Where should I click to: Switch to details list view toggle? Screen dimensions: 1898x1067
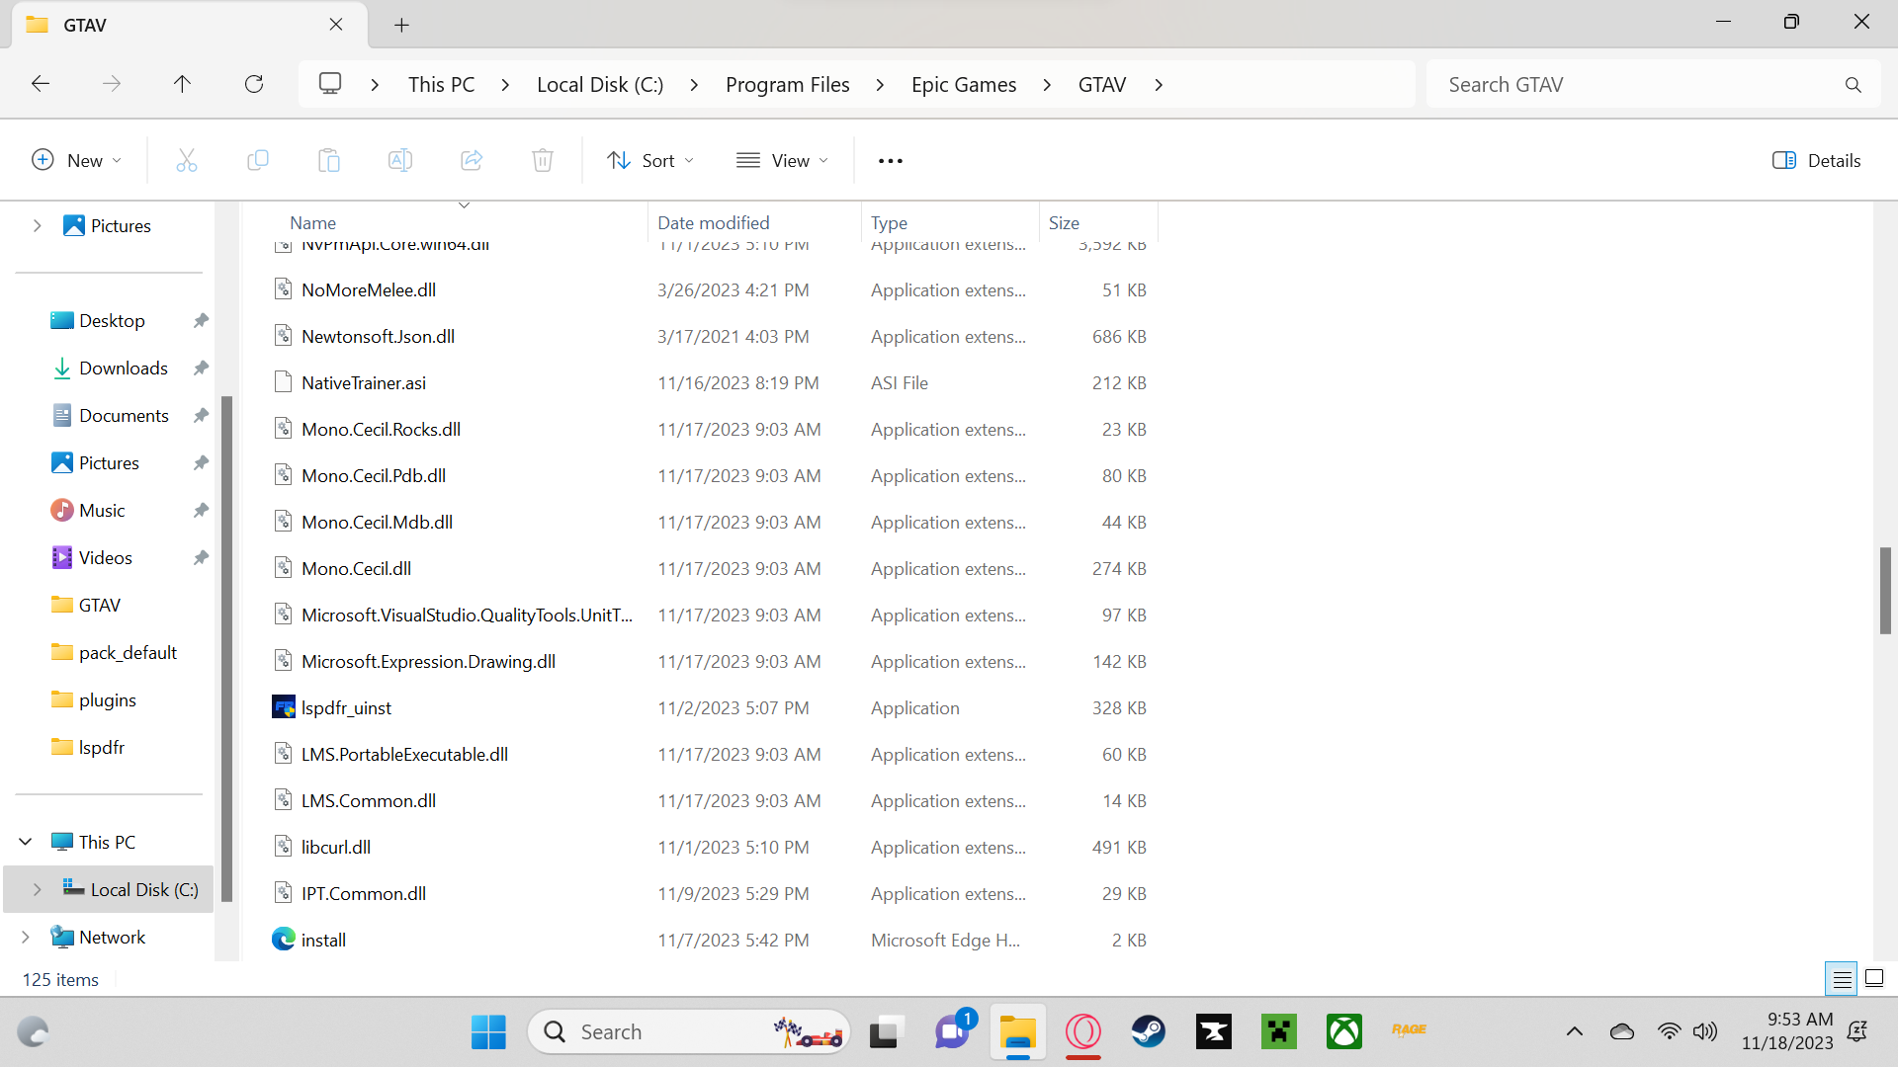[1842, 979]
